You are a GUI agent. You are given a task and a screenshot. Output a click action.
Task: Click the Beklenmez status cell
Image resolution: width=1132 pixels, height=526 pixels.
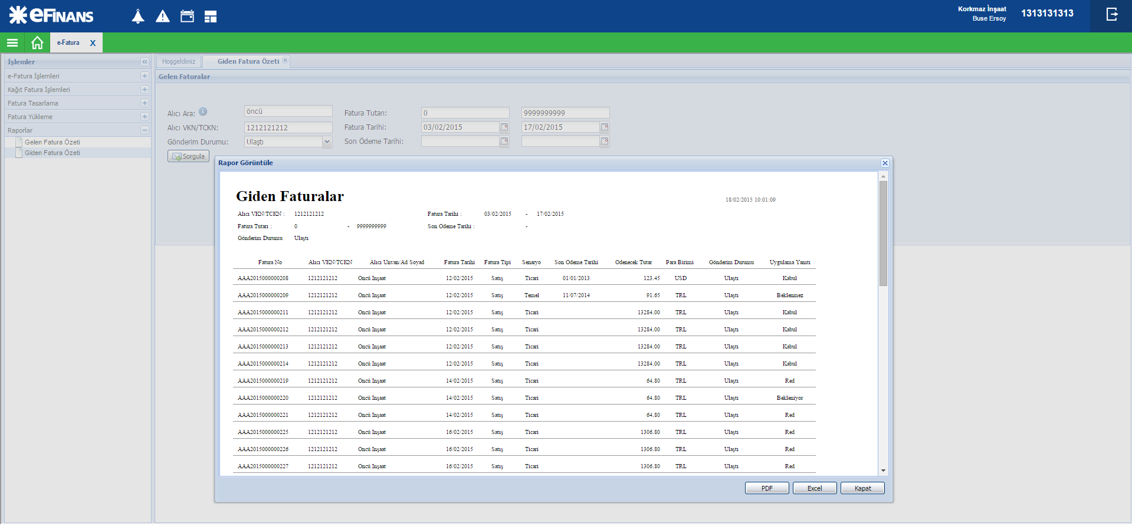click(x=790, y=295)
